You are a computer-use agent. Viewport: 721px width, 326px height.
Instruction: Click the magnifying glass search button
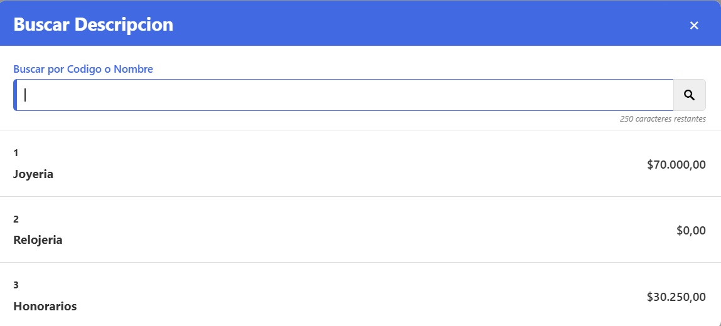coord(689,95)
